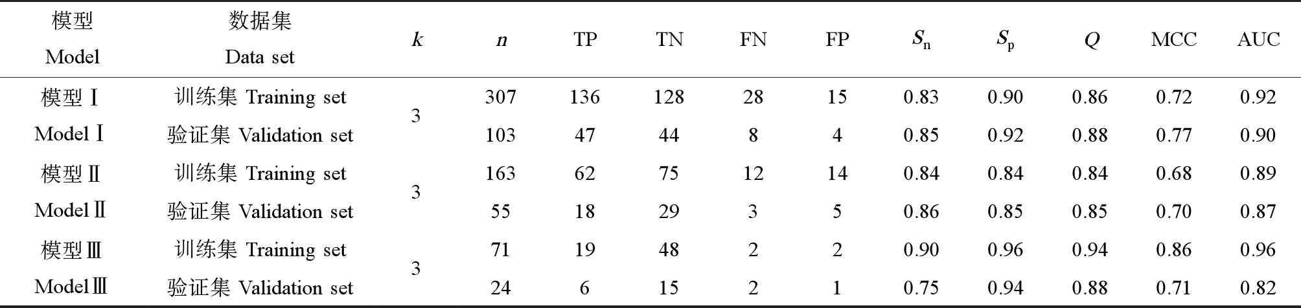Viewport: 1301px width, 308px height.
Task: Click the Q column header
Action: tap(1091, 40)
